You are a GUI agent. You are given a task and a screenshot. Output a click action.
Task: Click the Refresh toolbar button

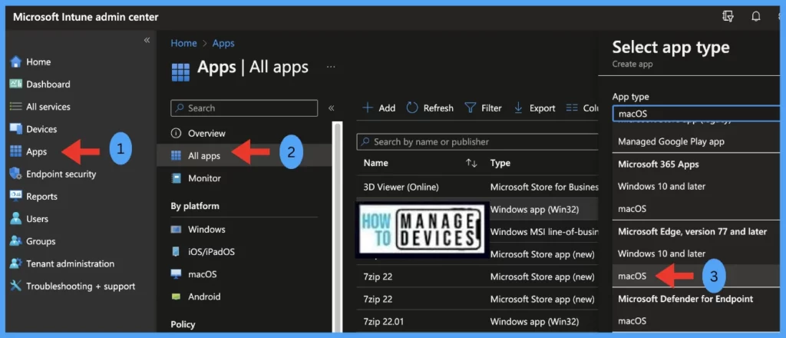pyautogui.click(x=430, y=108)
